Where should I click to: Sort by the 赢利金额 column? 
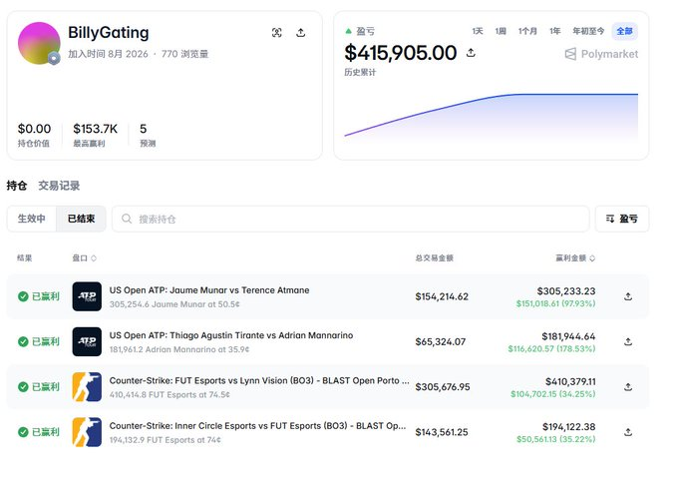click(x=575, y=258)
